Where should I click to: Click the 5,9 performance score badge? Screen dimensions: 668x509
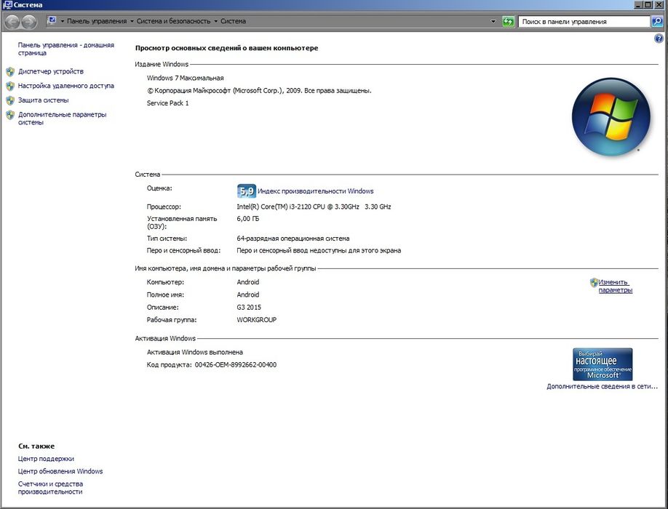[x=246, y=191]
